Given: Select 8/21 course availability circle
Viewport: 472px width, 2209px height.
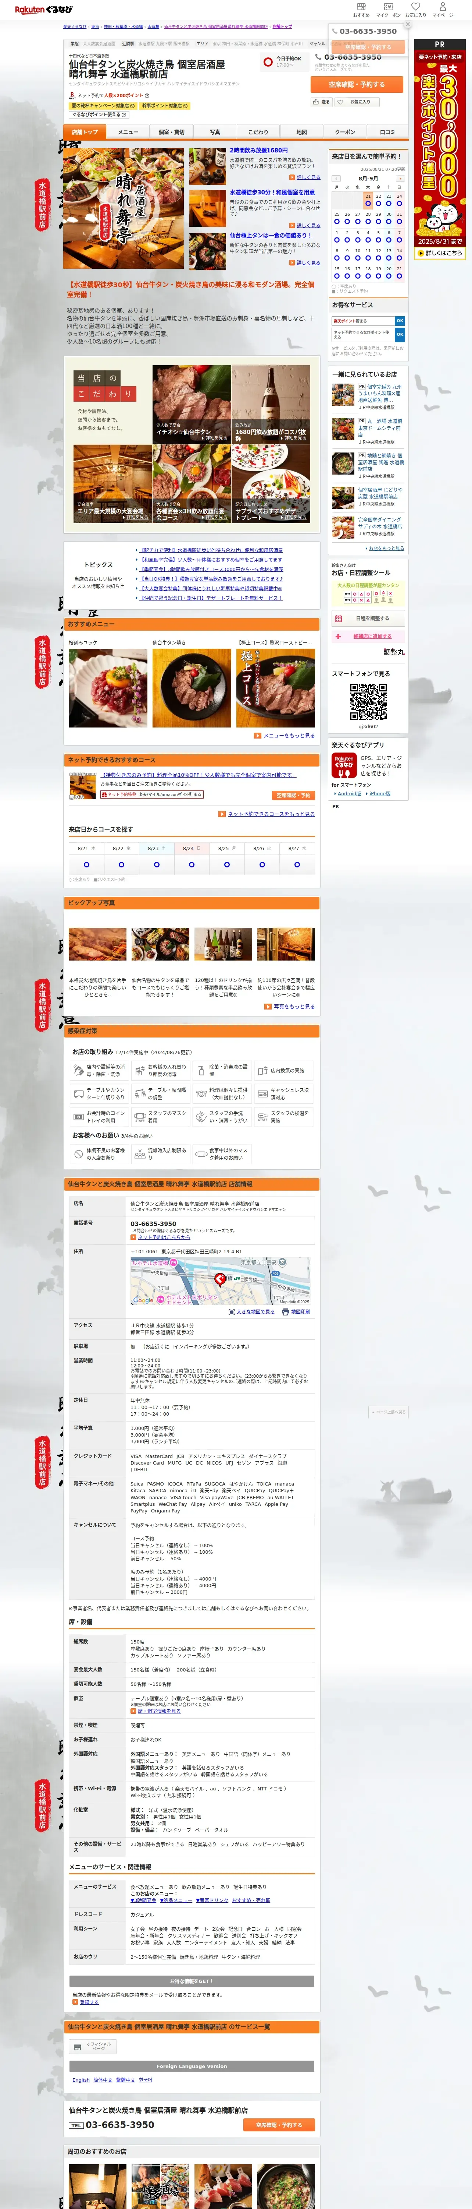Looking at the screenshot, I should click(x=86, y=864).
